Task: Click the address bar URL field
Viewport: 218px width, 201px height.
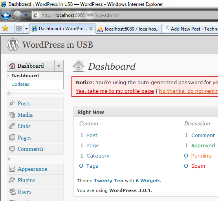Action: tap(125, 15)
